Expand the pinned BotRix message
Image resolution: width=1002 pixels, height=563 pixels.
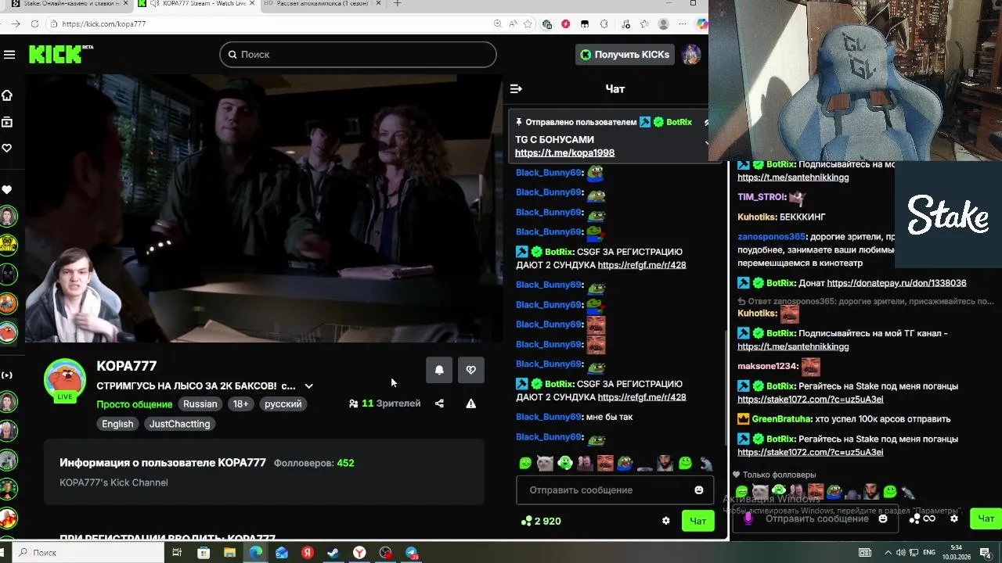706,144
